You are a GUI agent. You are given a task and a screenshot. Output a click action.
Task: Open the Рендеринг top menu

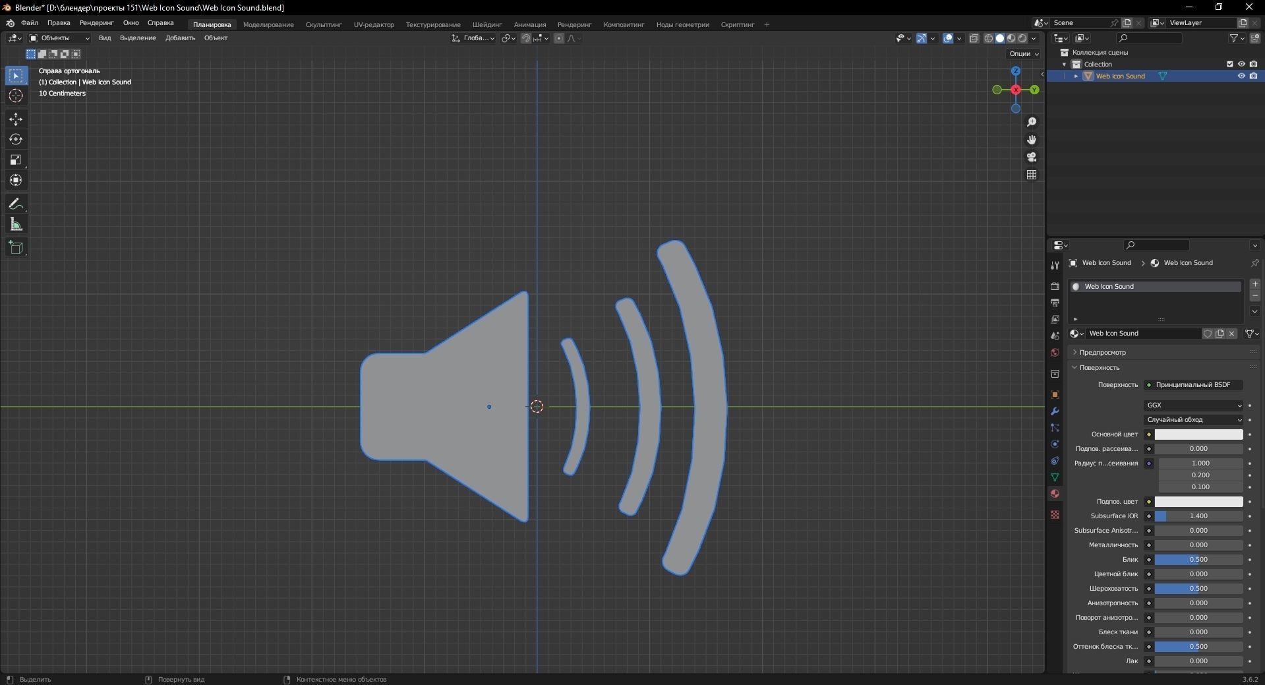pyautogui.click(x=97, y=23)
